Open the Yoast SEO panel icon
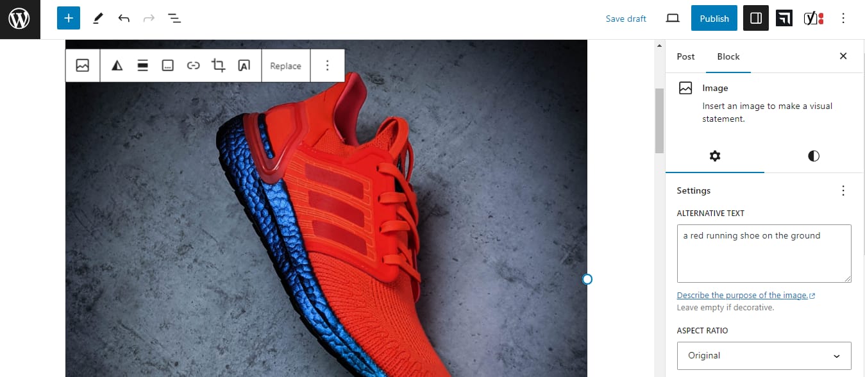Screen dimensions: 865x377 coord(814,19)
